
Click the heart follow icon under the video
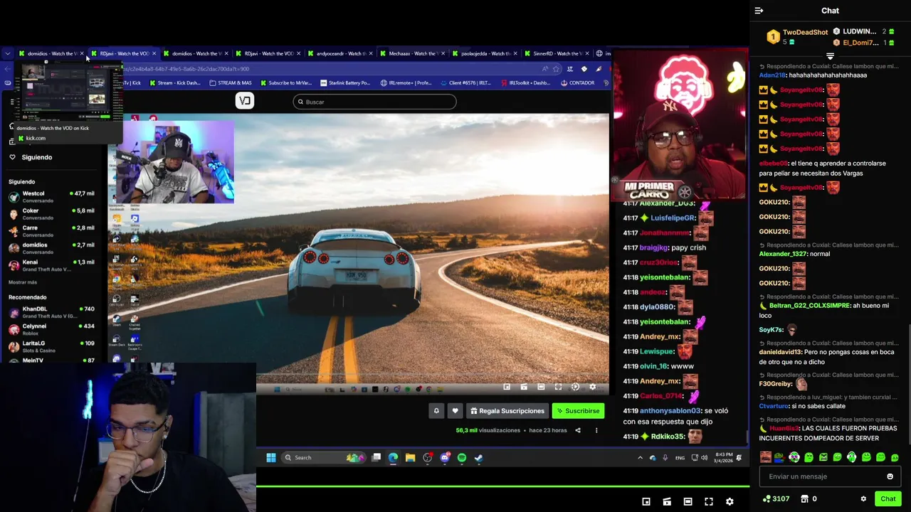coord(455,410)
